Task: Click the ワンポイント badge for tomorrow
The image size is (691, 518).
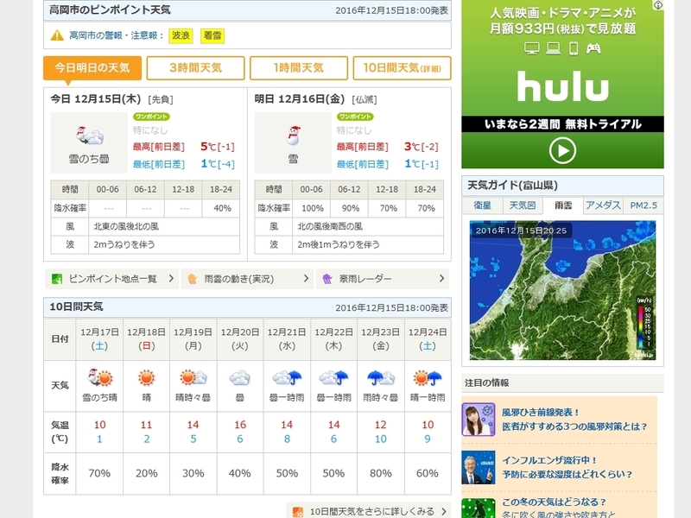Action: pyautogui.click(x=355, y=117)
